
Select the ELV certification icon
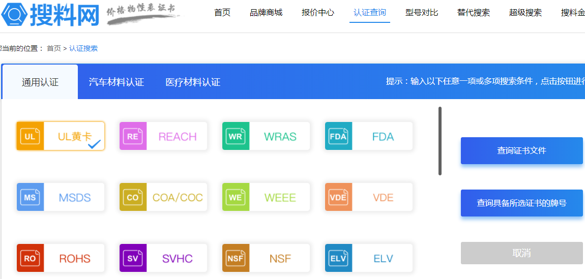coord(338,258)
